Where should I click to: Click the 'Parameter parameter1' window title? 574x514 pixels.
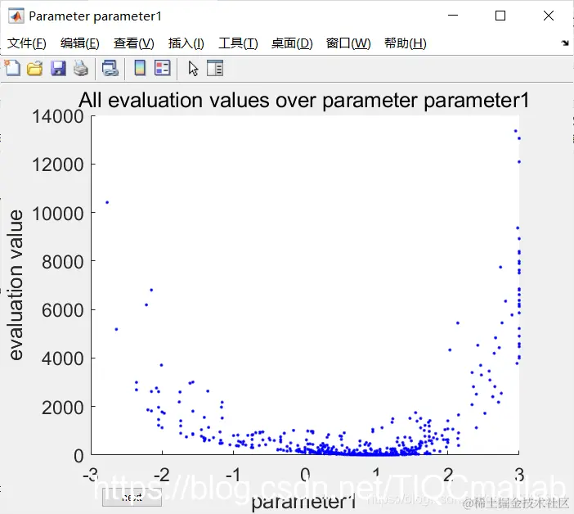coord(95,16)
